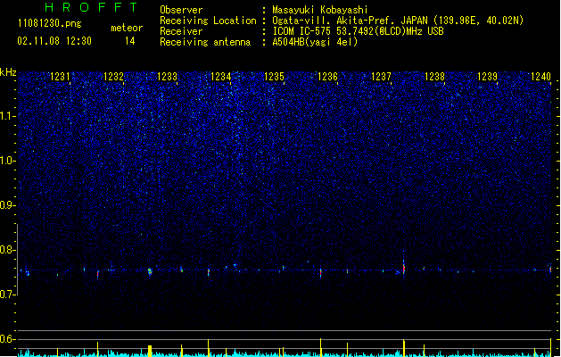Screen dimensions: 561x357
Task: Click the 'Observer' field label
Action: (x=181, y=10)
